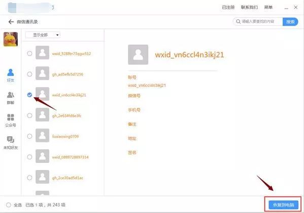Image resolution: width=304 pixels, height=213 pixels.
Task: Click the 手机号 phone label
Action: tap(134, 110)
